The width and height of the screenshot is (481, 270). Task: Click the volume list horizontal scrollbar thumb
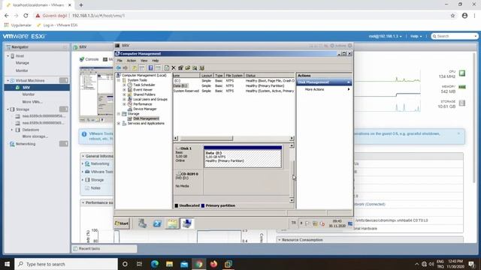[x=206, y=138]
